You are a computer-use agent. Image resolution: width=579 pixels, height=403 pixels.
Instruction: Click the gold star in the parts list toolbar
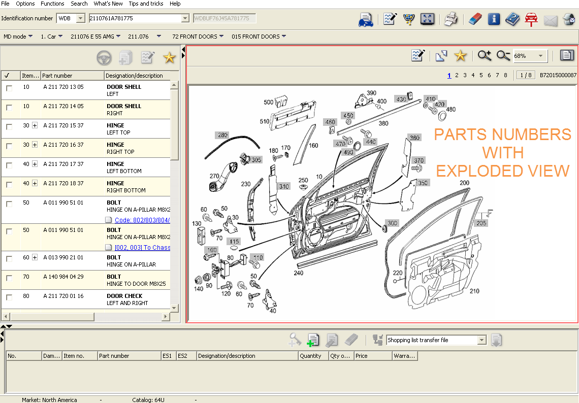pyautogui.click(x=169, y=58)
